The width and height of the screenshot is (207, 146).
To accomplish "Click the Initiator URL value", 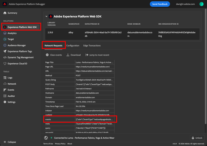I will click(92, 111).
